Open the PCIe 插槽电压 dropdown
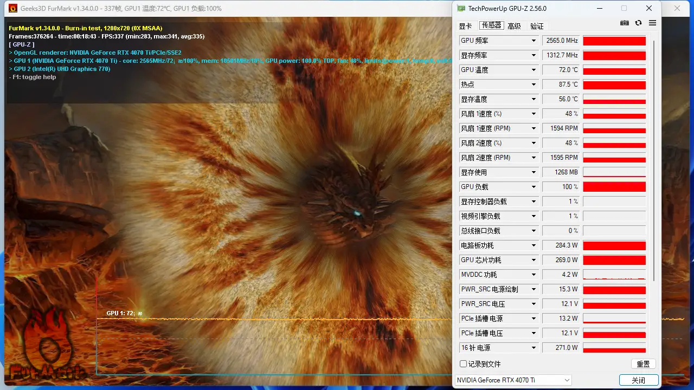694x390 pixels. pos(534,333)
